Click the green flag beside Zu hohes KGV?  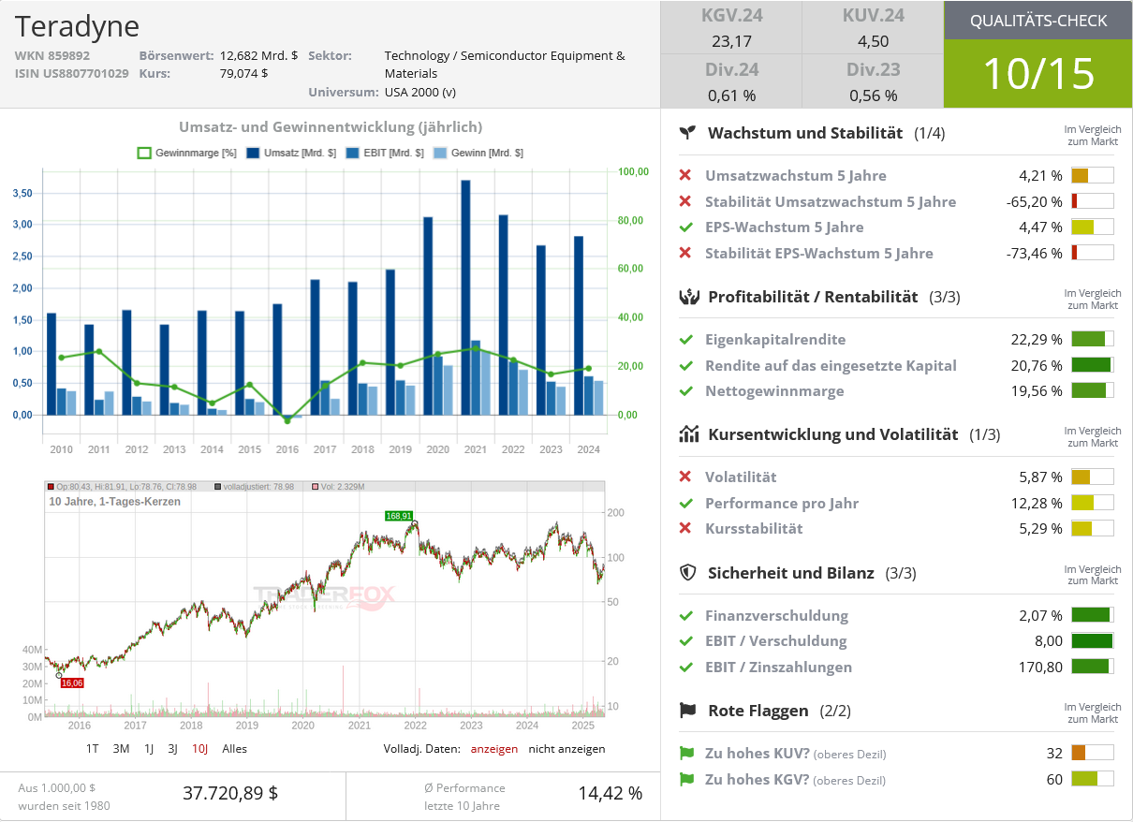(686, 779)
